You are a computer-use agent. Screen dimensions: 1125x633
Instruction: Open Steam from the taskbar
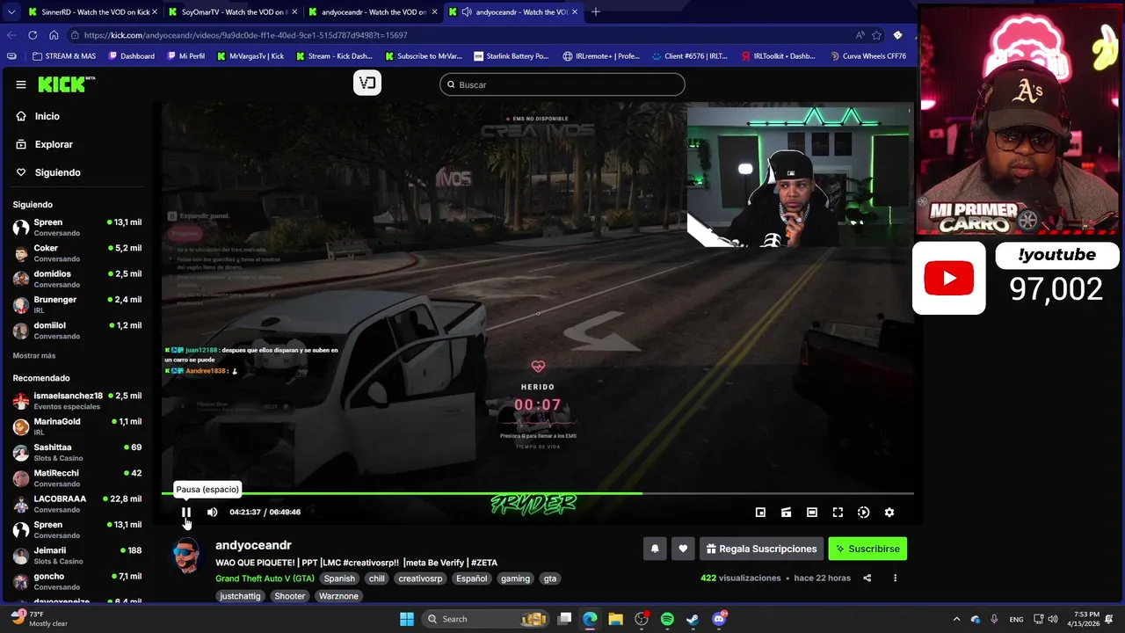pos(693,619)
